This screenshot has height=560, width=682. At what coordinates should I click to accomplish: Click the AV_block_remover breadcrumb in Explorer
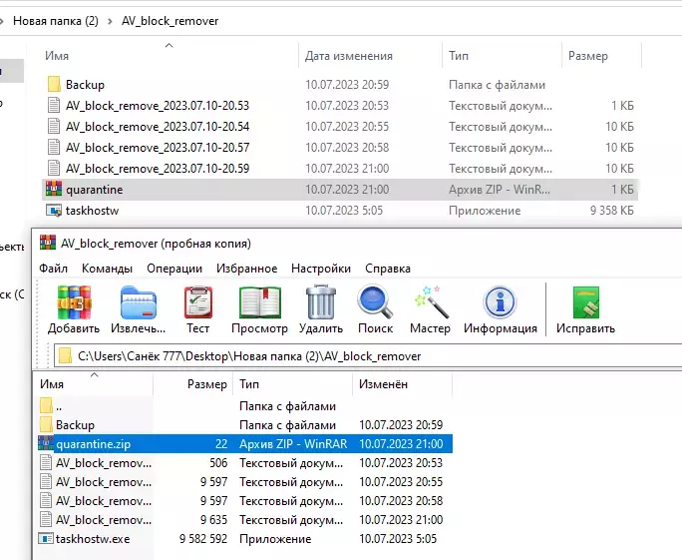click(x=170, y=21)
